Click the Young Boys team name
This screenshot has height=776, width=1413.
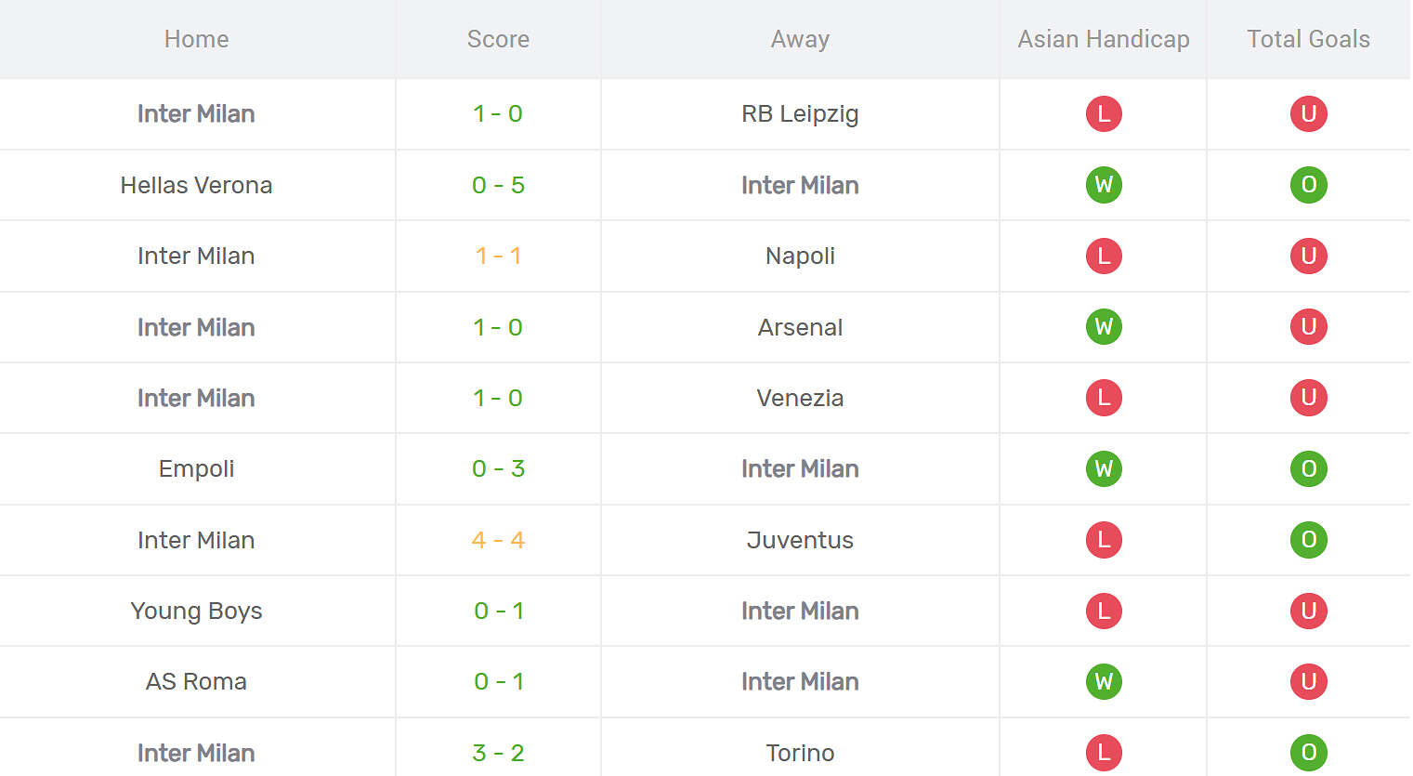point(196,611)
